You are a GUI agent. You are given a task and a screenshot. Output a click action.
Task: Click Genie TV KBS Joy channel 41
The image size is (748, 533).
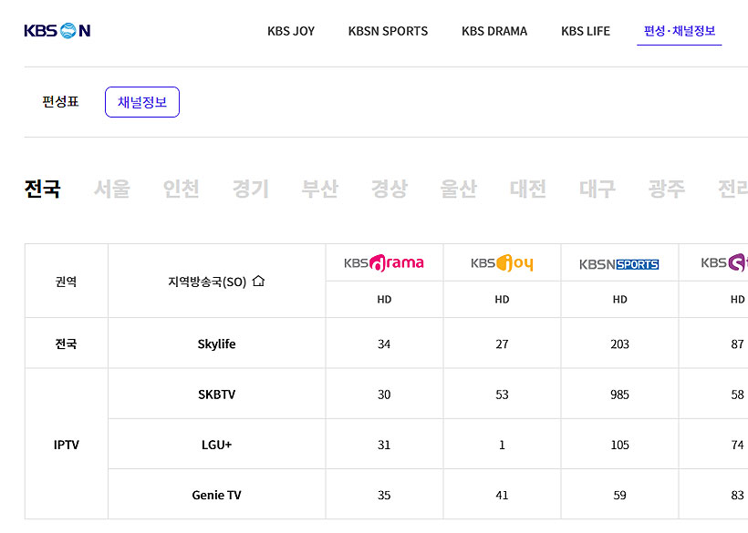click(x=502, y=496)
